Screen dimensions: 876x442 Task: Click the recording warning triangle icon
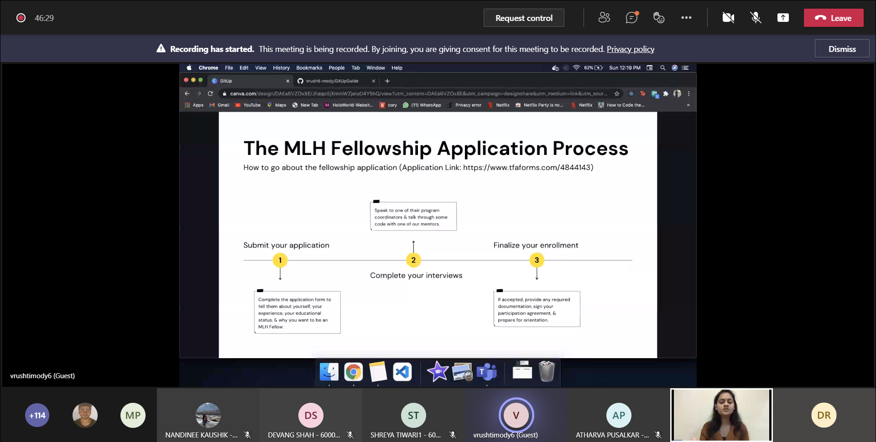[x=161, y=48]
